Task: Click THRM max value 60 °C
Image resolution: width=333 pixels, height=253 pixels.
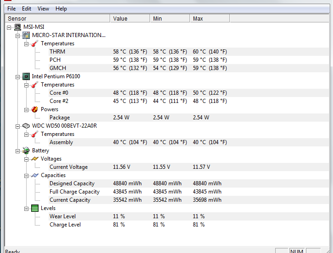Action: 210,52
